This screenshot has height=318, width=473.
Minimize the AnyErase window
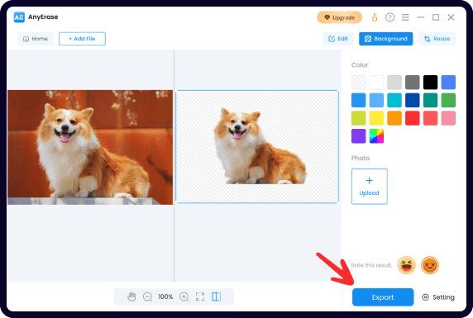click(x=421, y=17)
